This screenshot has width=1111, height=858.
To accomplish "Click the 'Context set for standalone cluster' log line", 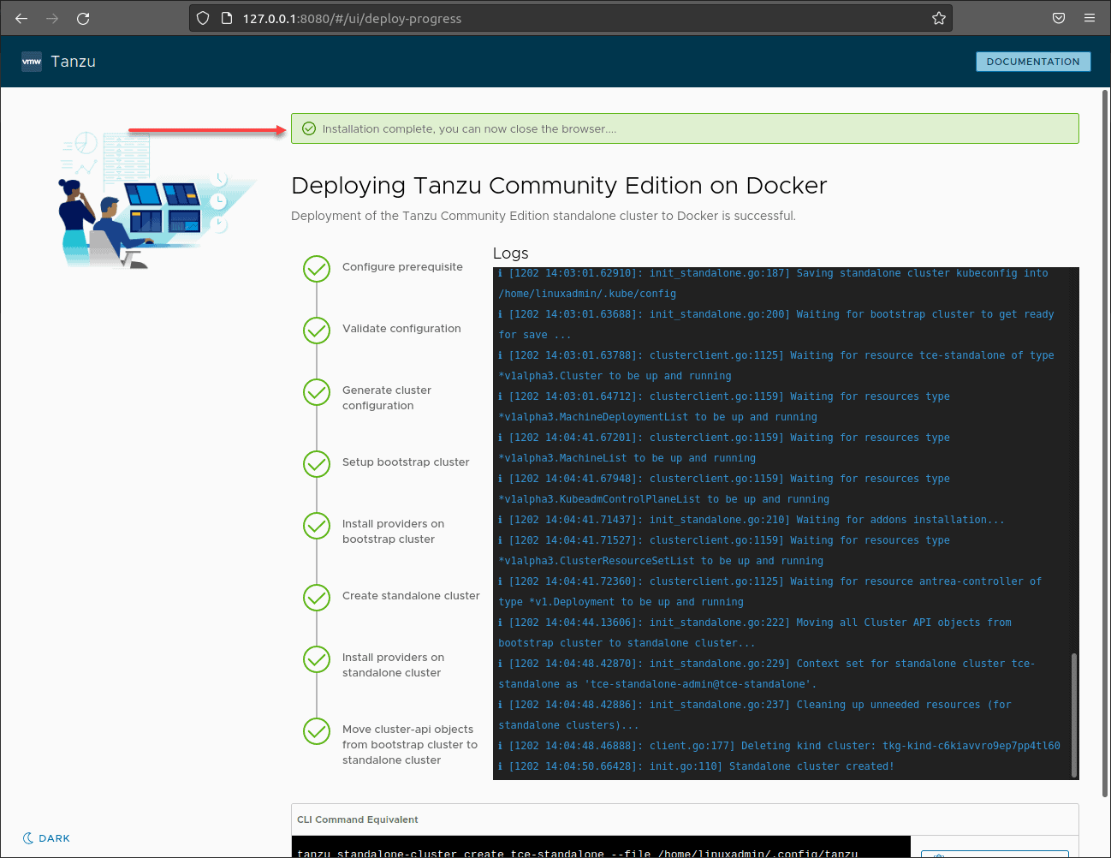I will coord(766,674).
